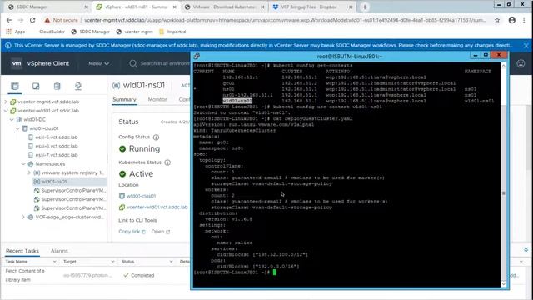
Task: Open the Target column filter dropdown
Action: 112,262
